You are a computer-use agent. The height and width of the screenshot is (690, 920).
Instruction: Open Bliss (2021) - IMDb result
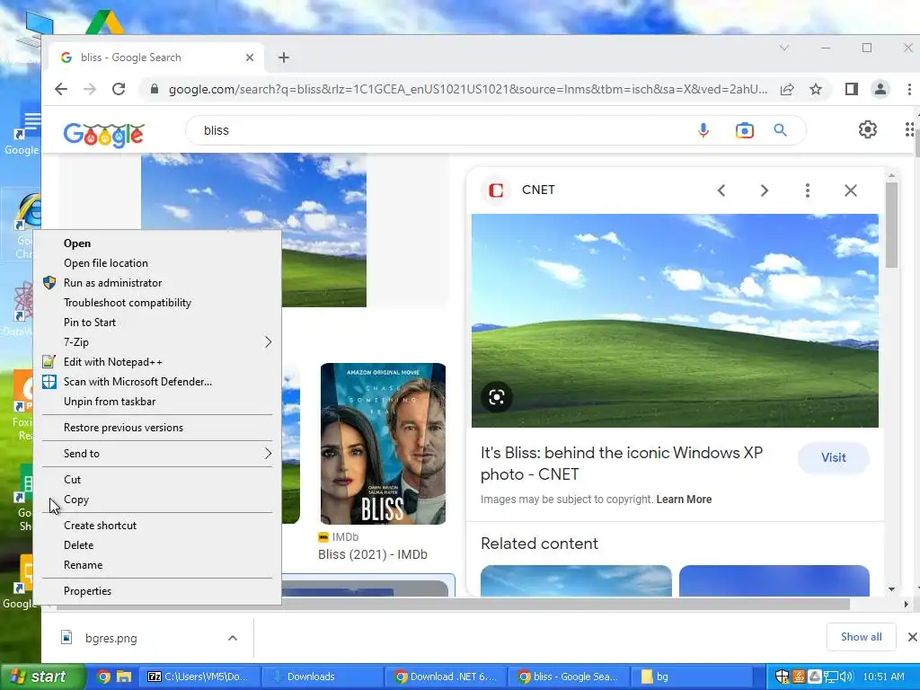[373, 554]
